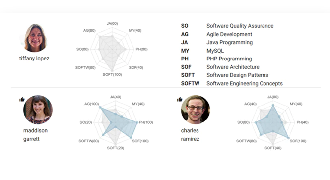This screenshot has height=180, width=330.
Task: Select Java Programming legend entry
Action: [x=217, y=42]
